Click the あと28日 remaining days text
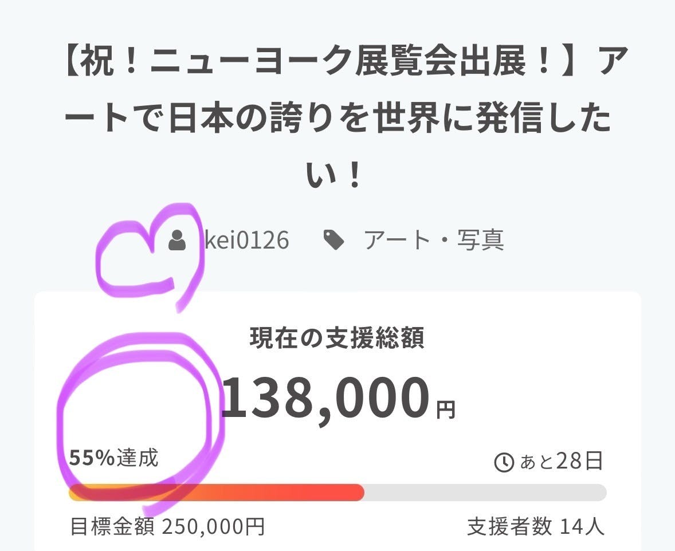The height and width of the screenshot is (551, 675). (x=560, y=462)
